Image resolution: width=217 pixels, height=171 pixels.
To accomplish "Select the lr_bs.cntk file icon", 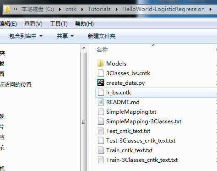I will (101, 92).
